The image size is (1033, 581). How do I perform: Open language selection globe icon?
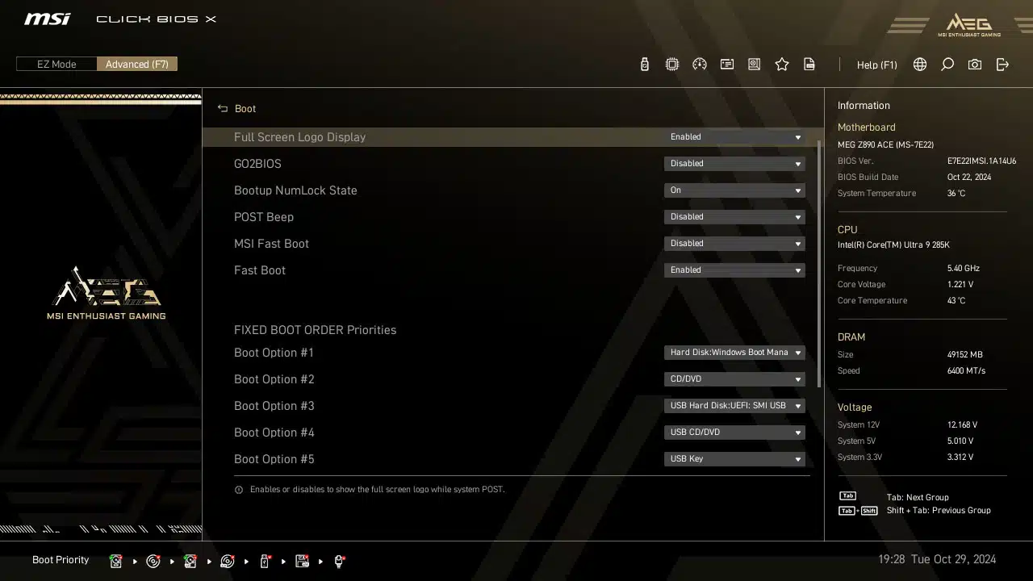(x=920, y=65)
